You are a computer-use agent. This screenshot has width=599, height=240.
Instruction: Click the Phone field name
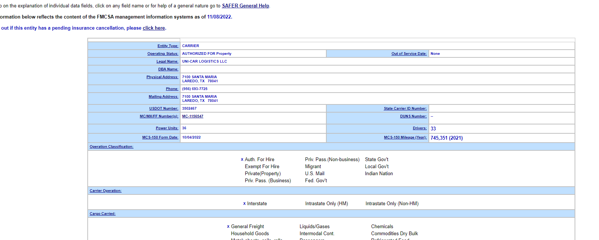pyautogui.click(x=172, y=89)
